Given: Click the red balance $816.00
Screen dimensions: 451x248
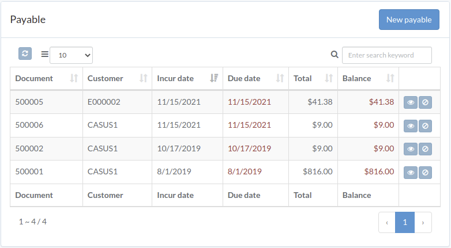Looking at the screenshot, I should click(379, 171).
